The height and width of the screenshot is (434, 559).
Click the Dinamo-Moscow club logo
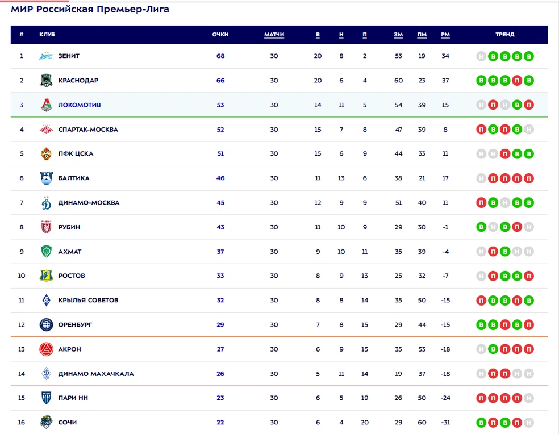(47, 203)
